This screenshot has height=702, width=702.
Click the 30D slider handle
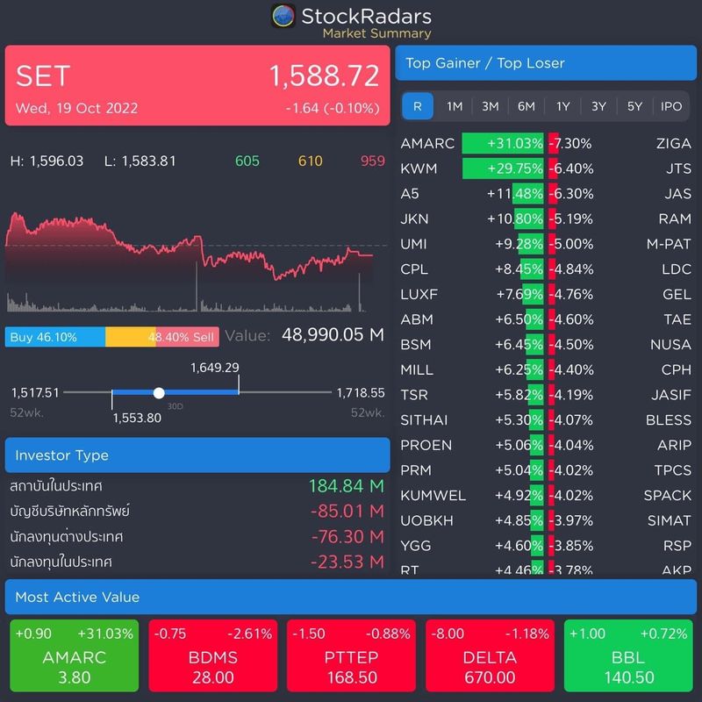[x=160, y=392]
